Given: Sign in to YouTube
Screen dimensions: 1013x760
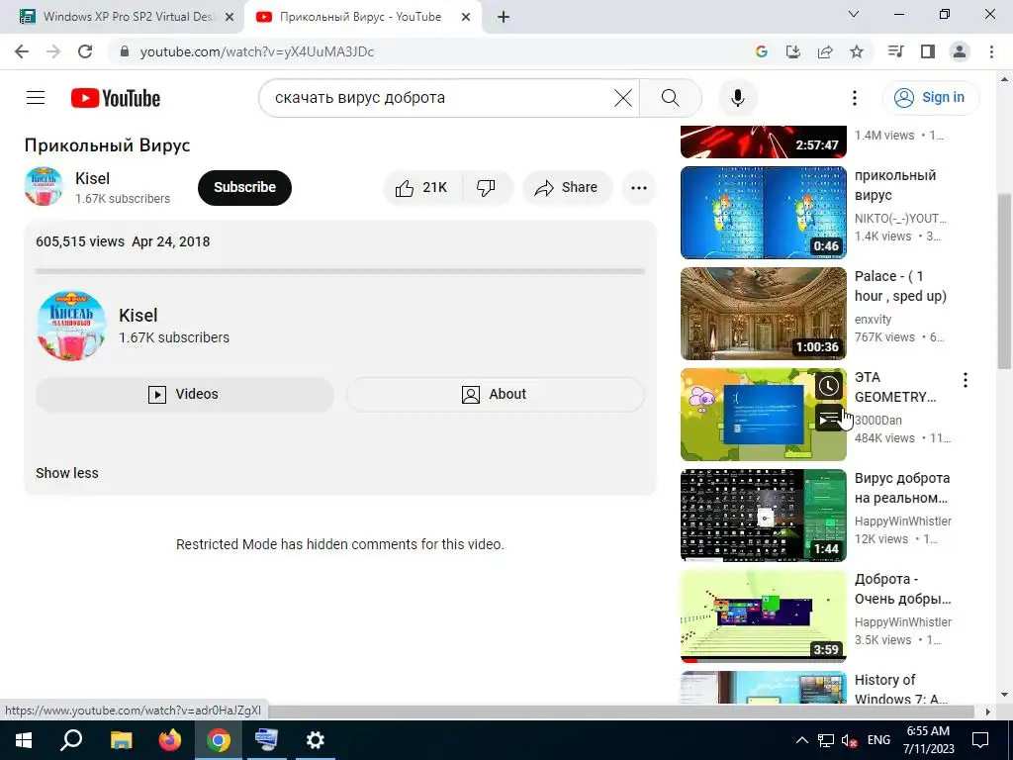Looking at the screenshot, I should (931, 98).
